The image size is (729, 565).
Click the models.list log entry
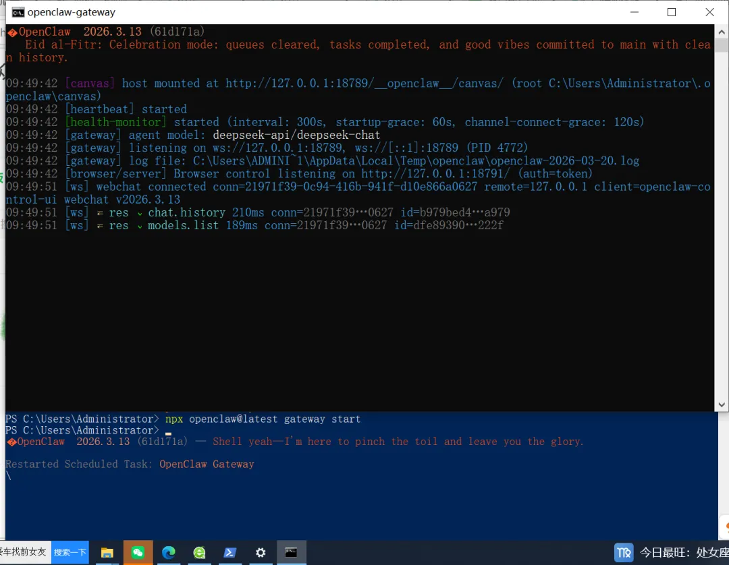pos(254,226)
